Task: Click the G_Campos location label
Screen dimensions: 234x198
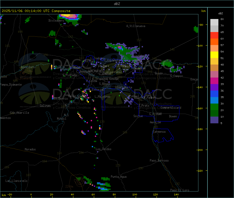Action: click(177, 76)
